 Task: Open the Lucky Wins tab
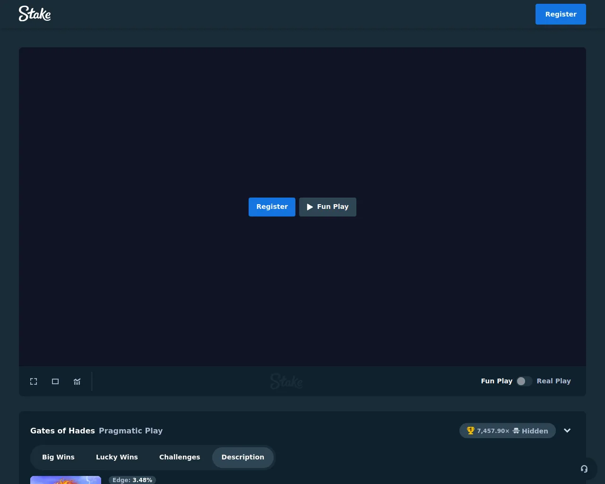[x=117, y=457]
